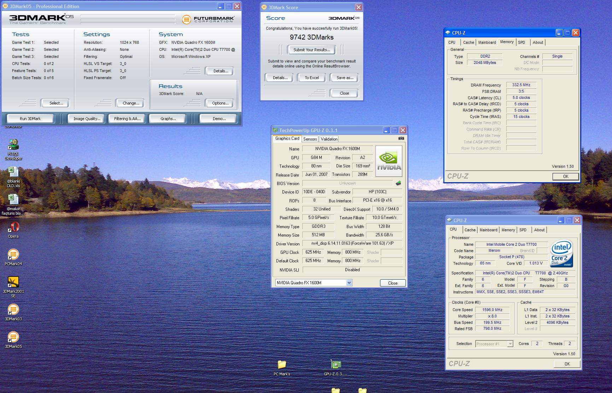Click Close in the 3DMark Score window
Screen dimensions: 612x393
344,93
